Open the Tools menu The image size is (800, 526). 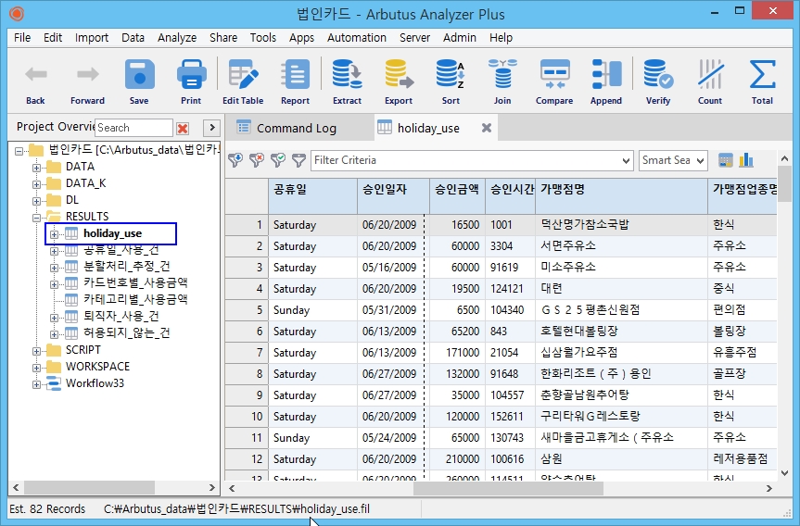point(262,38)
